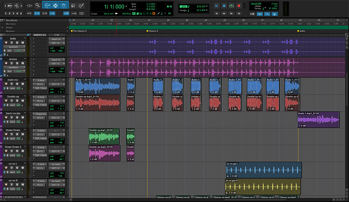Select the Zoomer magnifier tool
Screen dimensions: 349x202
[38, 6]
